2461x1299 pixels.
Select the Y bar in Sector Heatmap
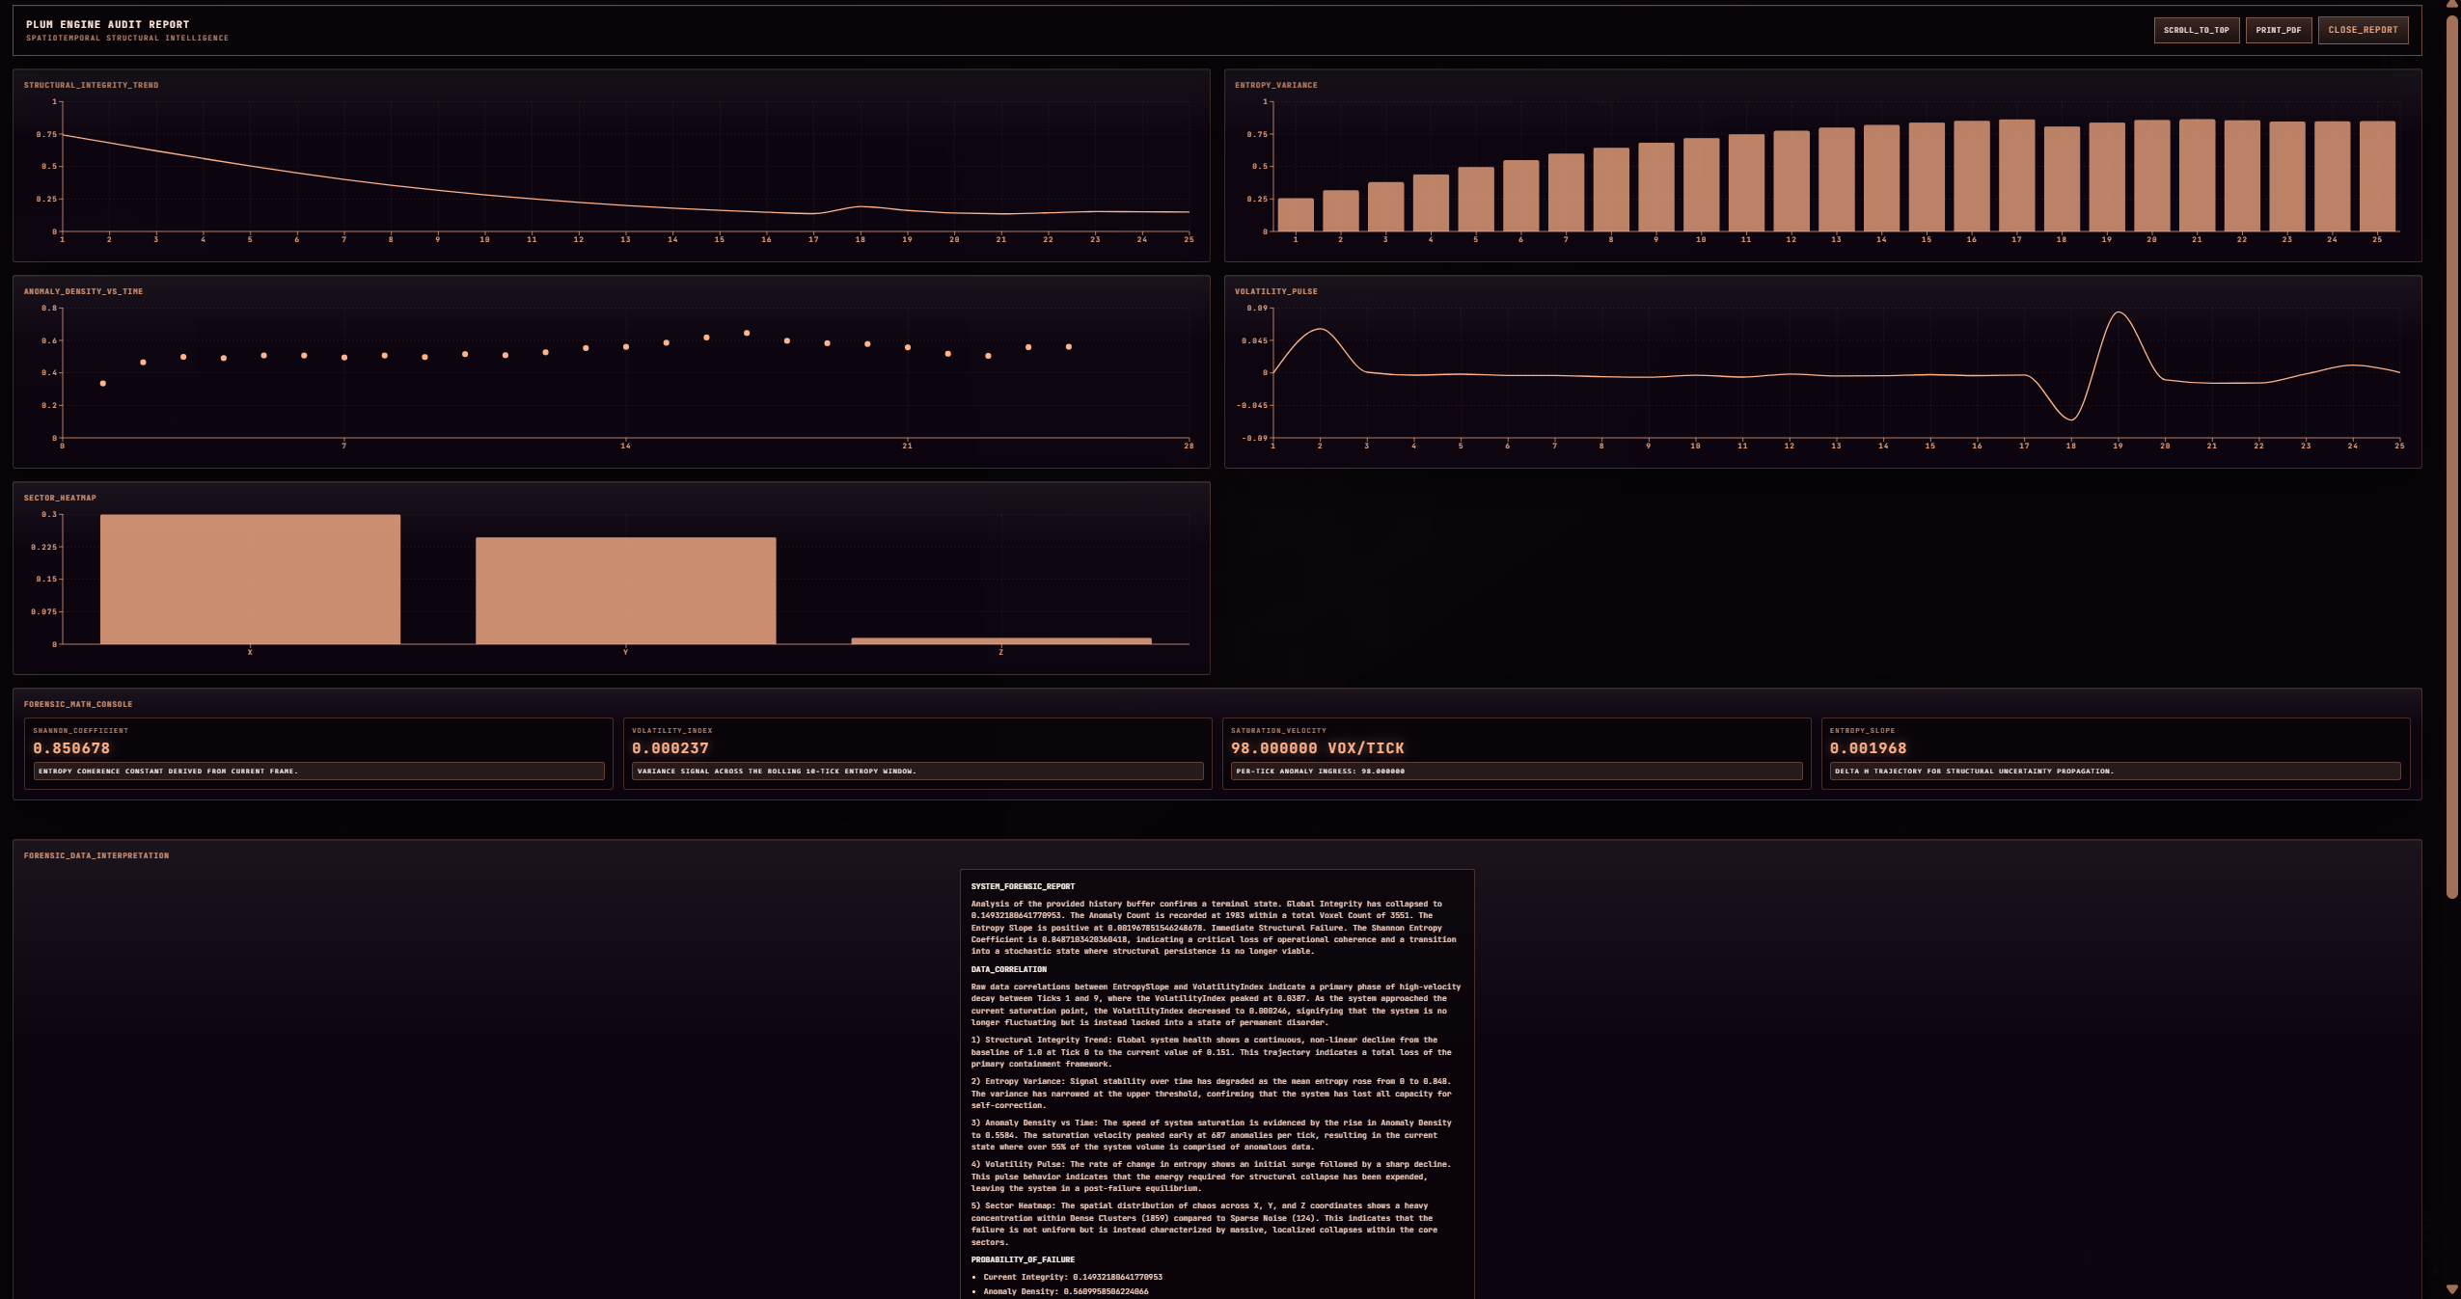(625, 590)
